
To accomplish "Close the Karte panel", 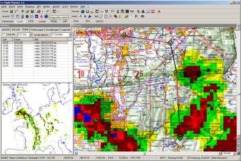I will [x=238, y=25].
